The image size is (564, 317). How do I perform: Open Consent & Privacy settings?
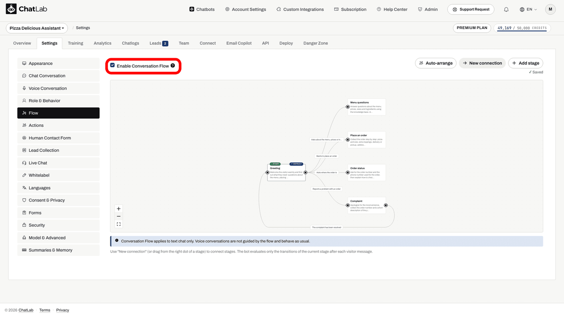[x=58, y=200]
